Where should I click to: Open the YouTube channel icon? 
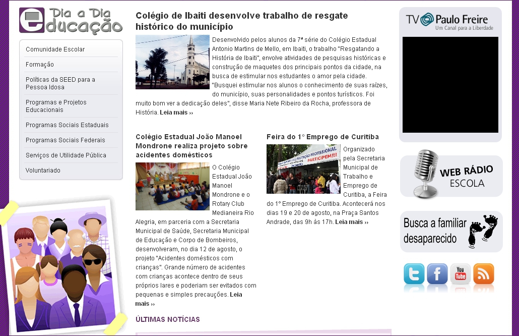pos(460,274)
